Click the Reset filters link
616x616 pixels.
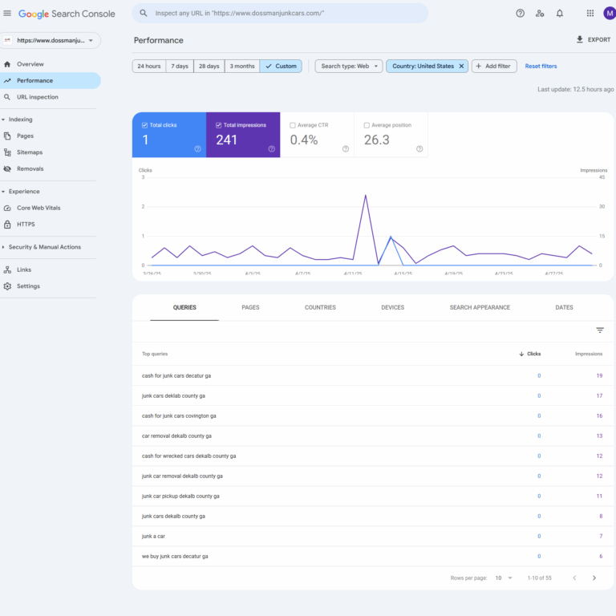click(x=541, y=67)
